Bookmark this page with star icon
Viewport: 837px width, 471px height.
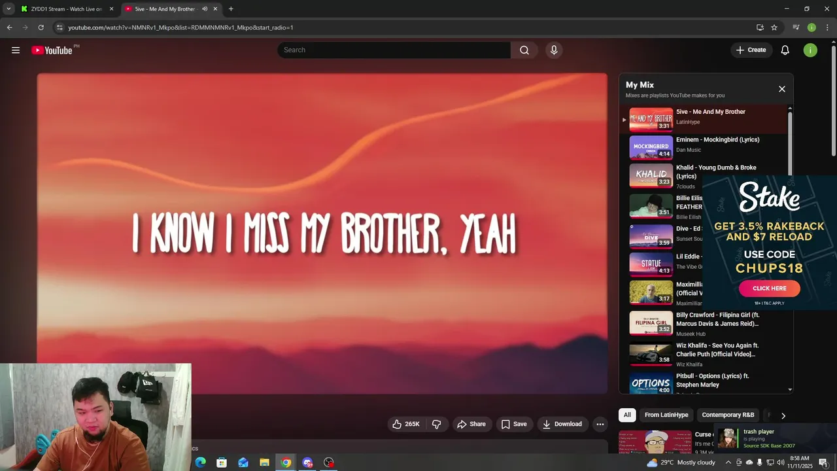coord(774,27)
